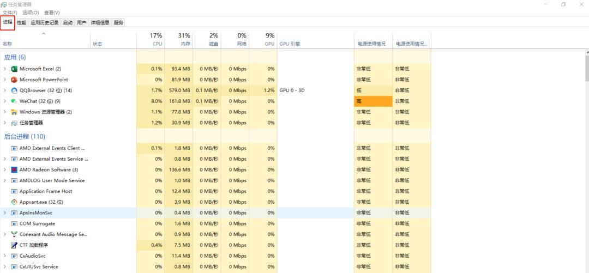
Task: Click QQBrowser's 579.0 MB memory cell
Action: [x=179, y=90]
